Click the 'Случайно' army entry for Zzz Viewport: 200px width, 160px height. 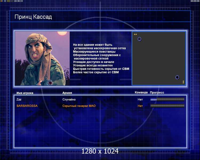coord(69,99)
